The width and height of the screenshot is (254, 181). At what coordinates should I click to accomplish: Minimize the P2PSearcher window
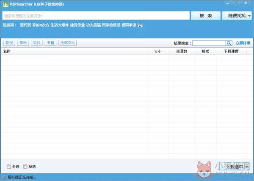click(228, 3)
